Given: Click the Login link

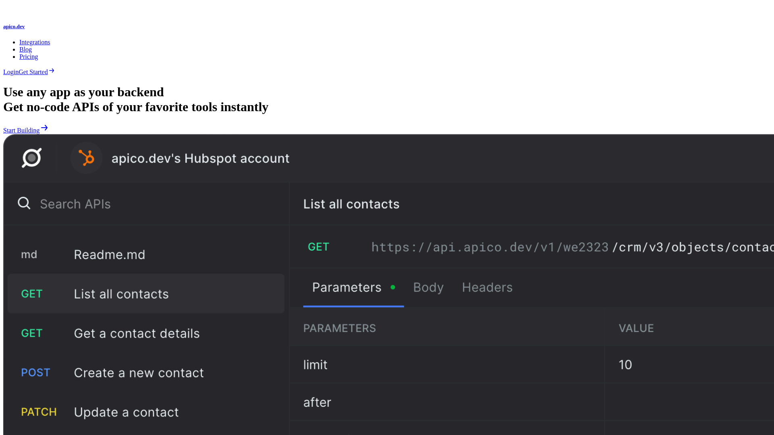Looking at the screenshot, I should 11,72.
